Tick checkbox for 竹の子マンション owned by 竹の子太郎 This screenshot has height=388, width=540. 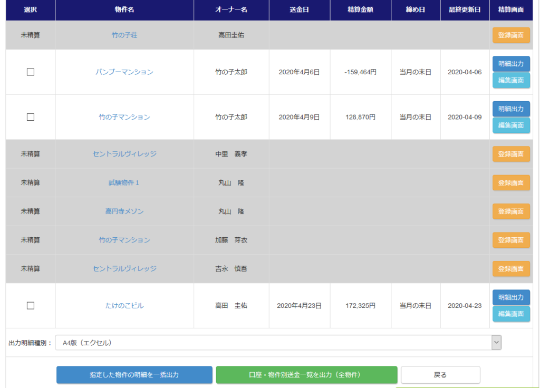[x=31, y=117]
